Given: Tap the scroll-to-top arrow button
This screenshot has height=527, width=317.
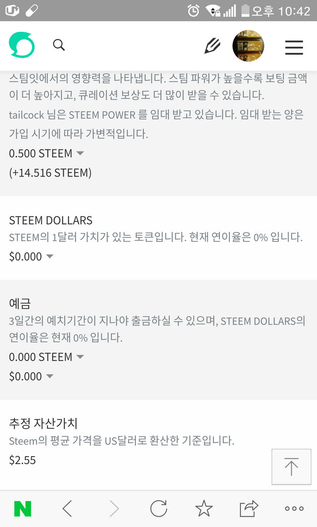Looking at the screenshot, I should pos(291,467).
